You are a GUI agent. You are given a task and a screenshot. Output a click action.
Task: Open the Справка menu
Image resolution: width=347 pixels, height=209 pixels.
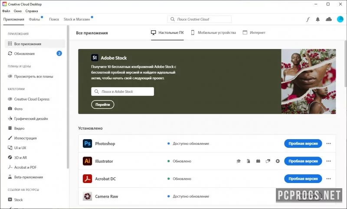[x=31, y=11]
